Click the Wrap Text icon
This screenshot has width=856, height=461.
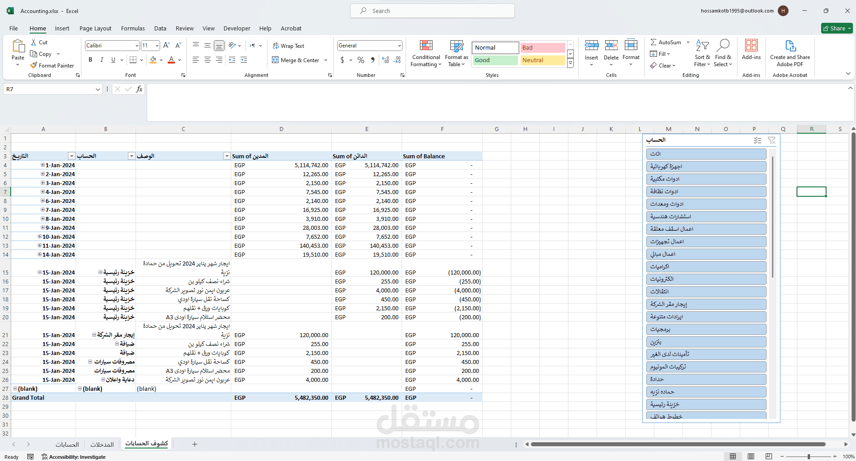coord(275,46)
